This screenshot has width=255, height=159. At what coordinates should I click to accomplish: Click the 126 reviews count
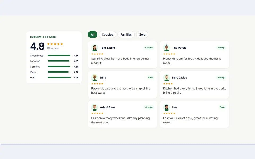tap(53, 48)
